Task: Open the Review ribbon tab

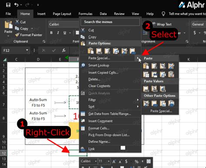Action: 119,14
